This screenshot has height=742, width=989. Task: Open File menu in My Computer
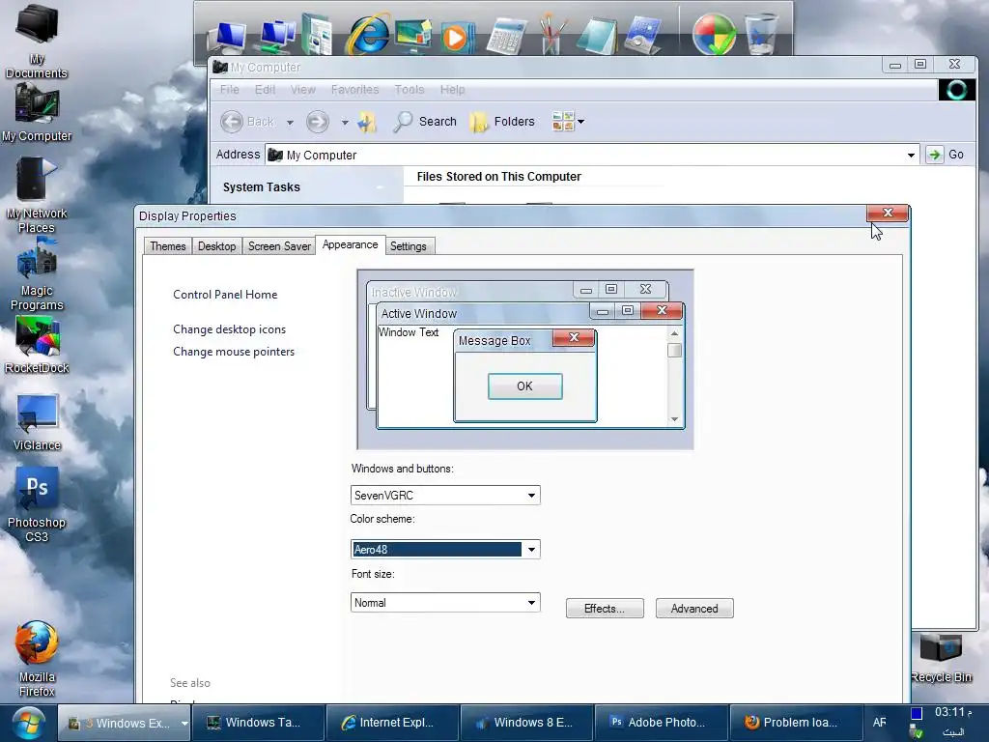pos(230,90)
